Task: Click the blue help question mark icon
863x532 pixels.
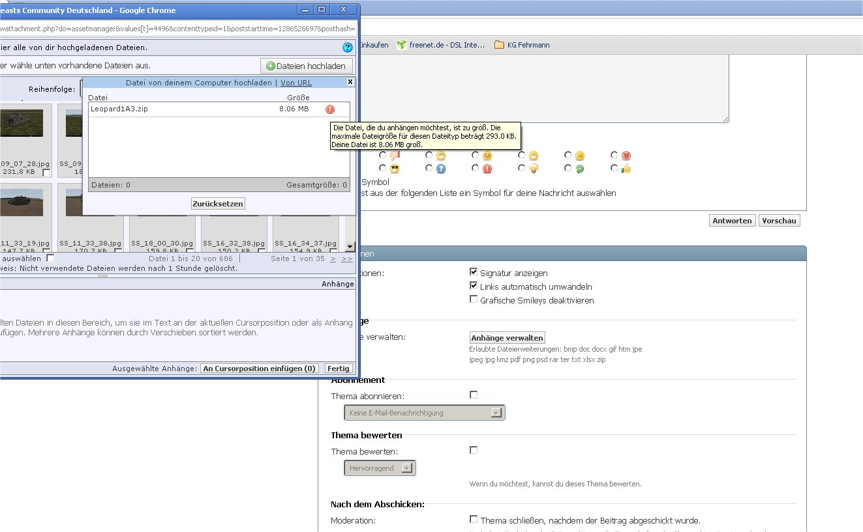Action: coord(347,48)
